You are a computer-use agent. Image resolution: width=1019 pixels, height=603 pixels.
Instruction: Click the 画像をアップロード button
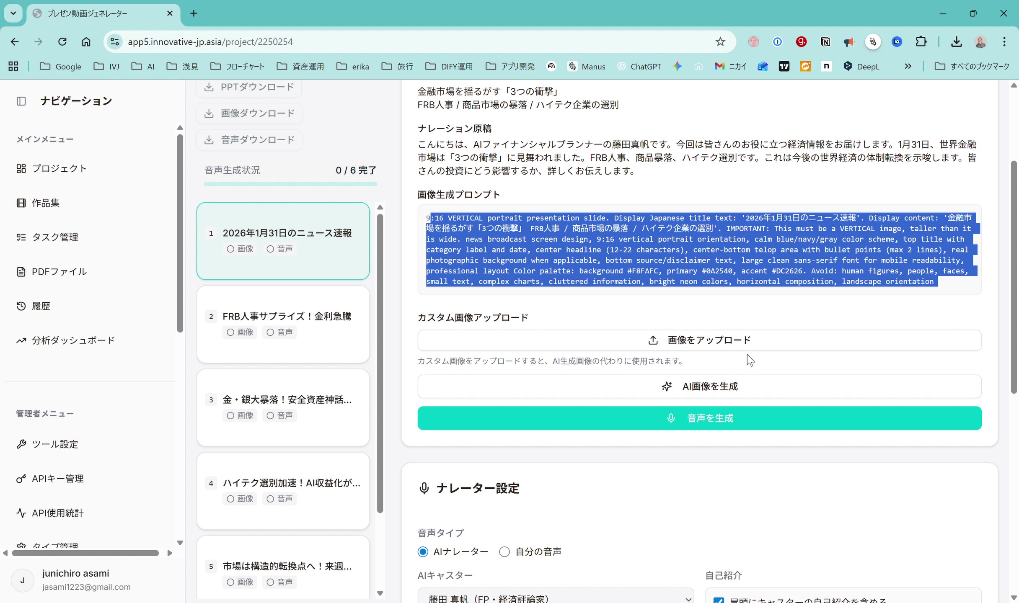tap(699, 340)
